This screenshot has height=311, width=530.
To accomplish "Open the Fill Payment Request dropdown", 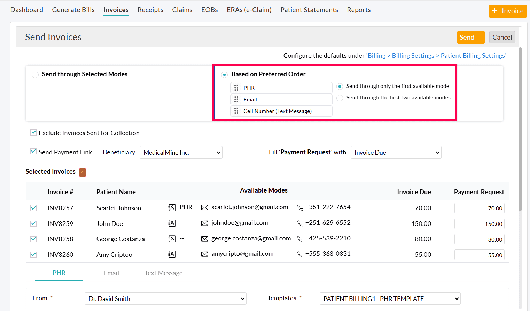I will pos(396,152).
